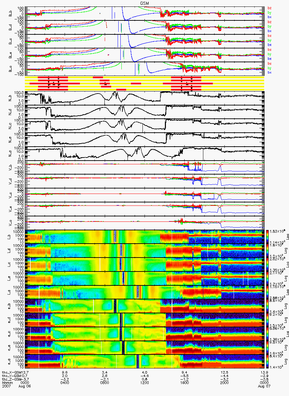Click the thc_X-GSM axis label
289x396 pixels.
click(12, 372)
